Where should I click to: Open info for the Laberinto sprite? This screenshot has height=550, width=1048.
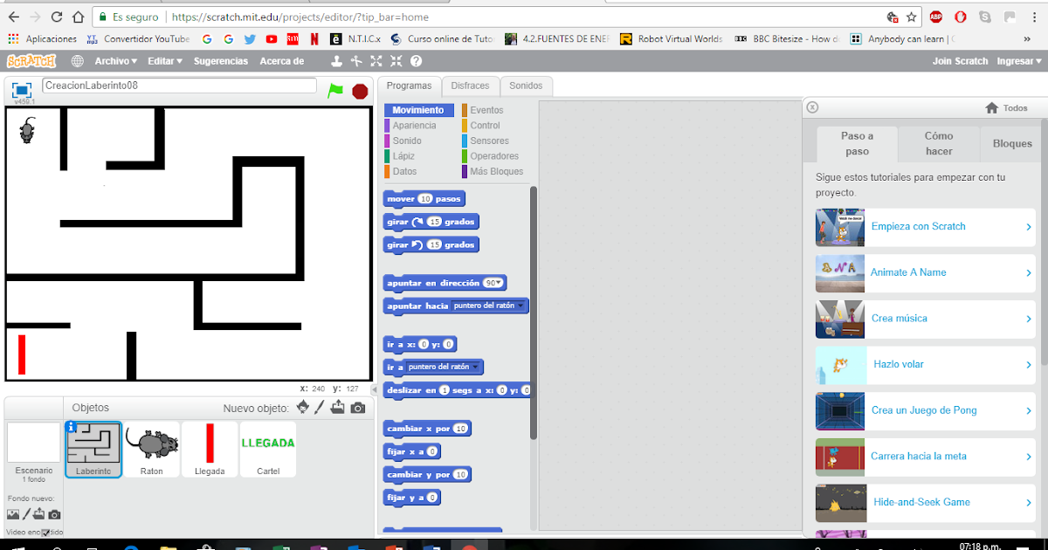click(71, 428)
